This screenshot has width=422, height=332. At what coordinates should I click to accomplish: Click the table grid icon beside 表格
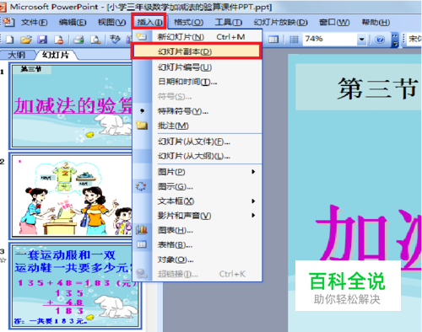pyautogui.click(x=142, y=244)
